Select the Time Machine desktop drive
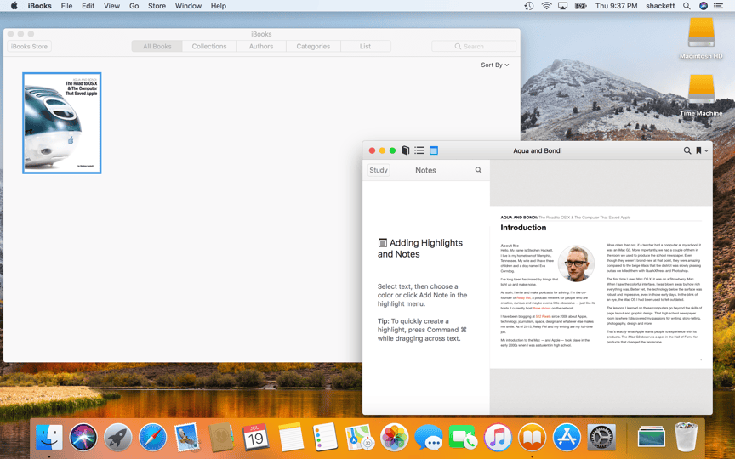735x459 pixels. (701, 95)
